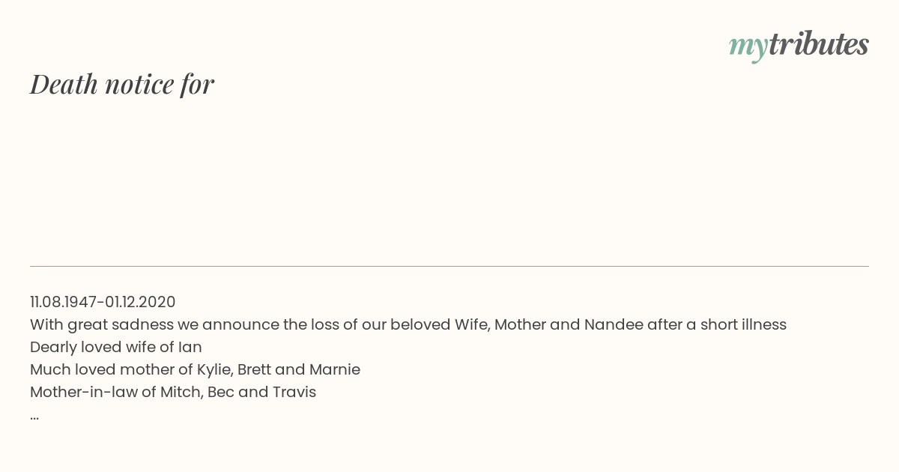899x472 pixels.
Task: Click the death date 01.12.2020
Action: 140,302
